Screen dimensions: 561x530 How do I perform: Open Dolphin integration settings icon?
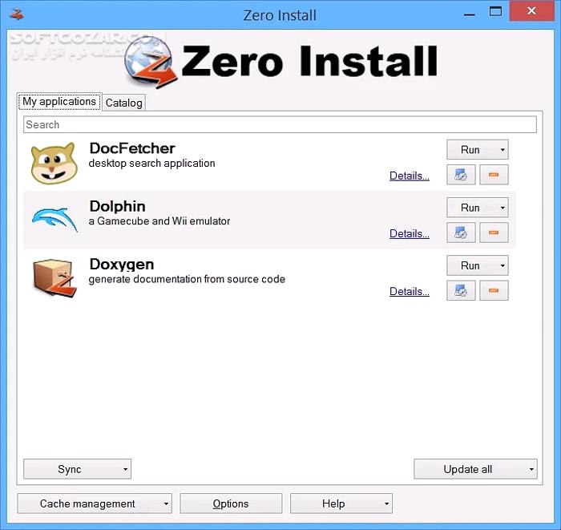[461, 233]
